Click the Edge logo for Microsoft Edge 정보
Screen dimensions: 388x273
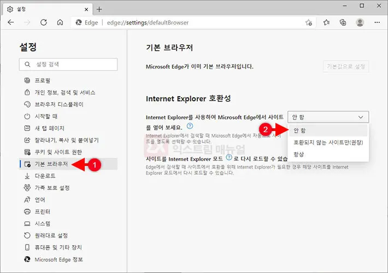click(x=27, y=259)
